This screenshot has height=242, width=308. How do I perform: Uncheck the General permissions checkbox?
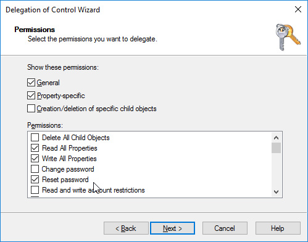[x=31, y=83]
